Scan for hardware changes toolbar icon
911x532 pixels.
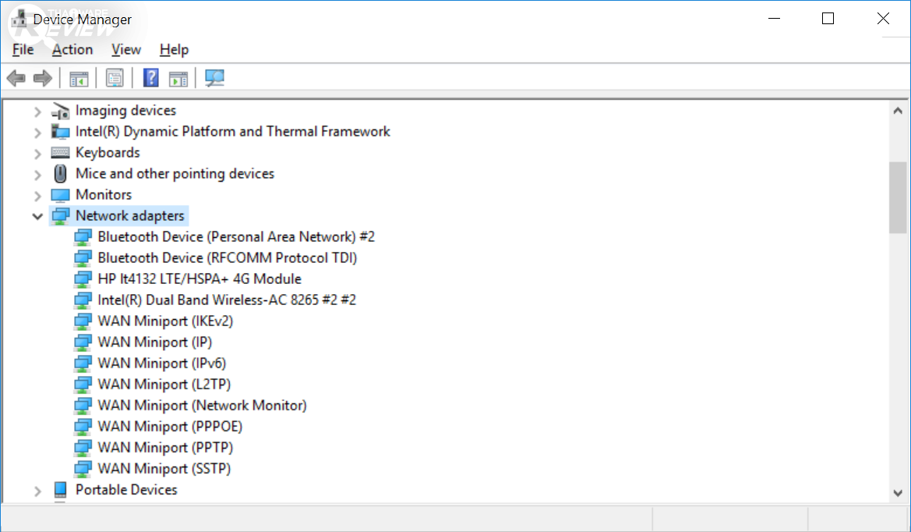coord(214,78)
